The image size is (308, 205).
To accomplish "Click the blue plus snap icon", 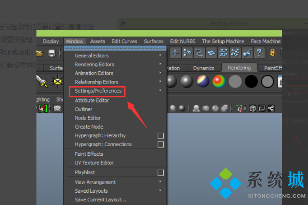I will tap(175, 53).
